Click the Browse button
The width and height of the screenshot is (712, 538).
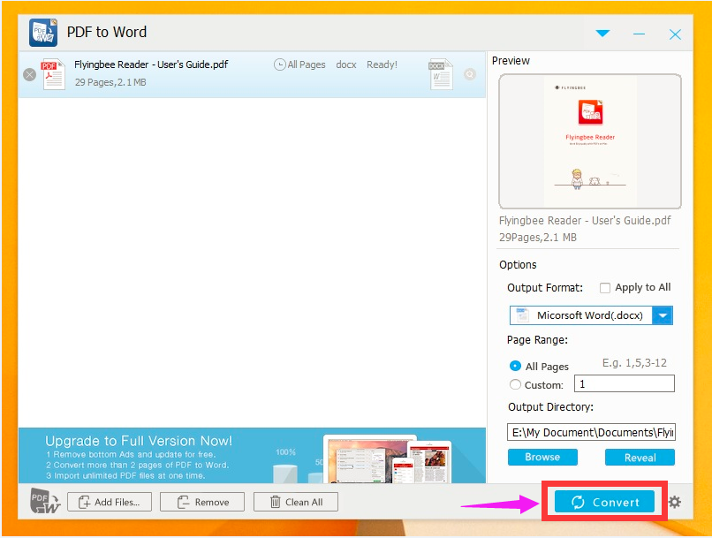(x=542, y=458)
